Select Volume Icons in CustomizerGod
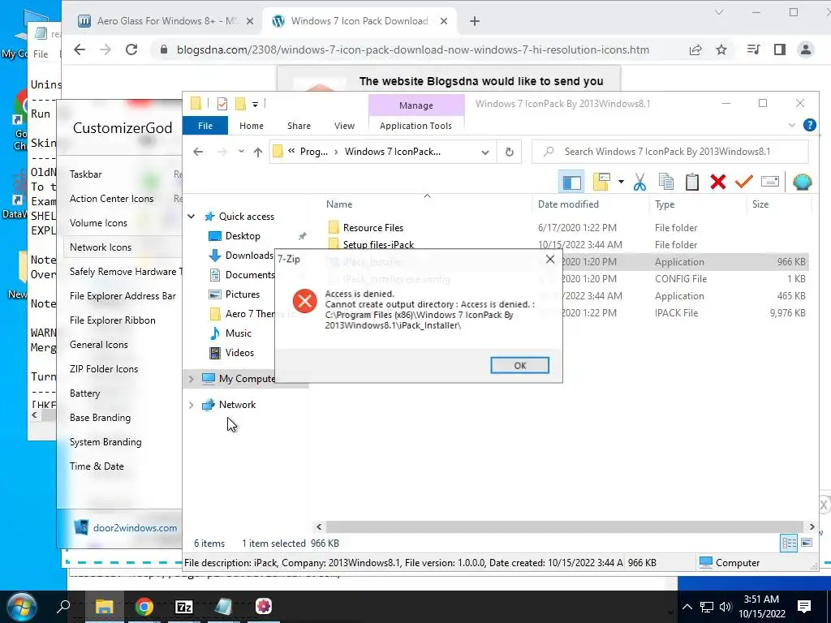The width and height of the screenshot is (831, 623). pos(98,223)
